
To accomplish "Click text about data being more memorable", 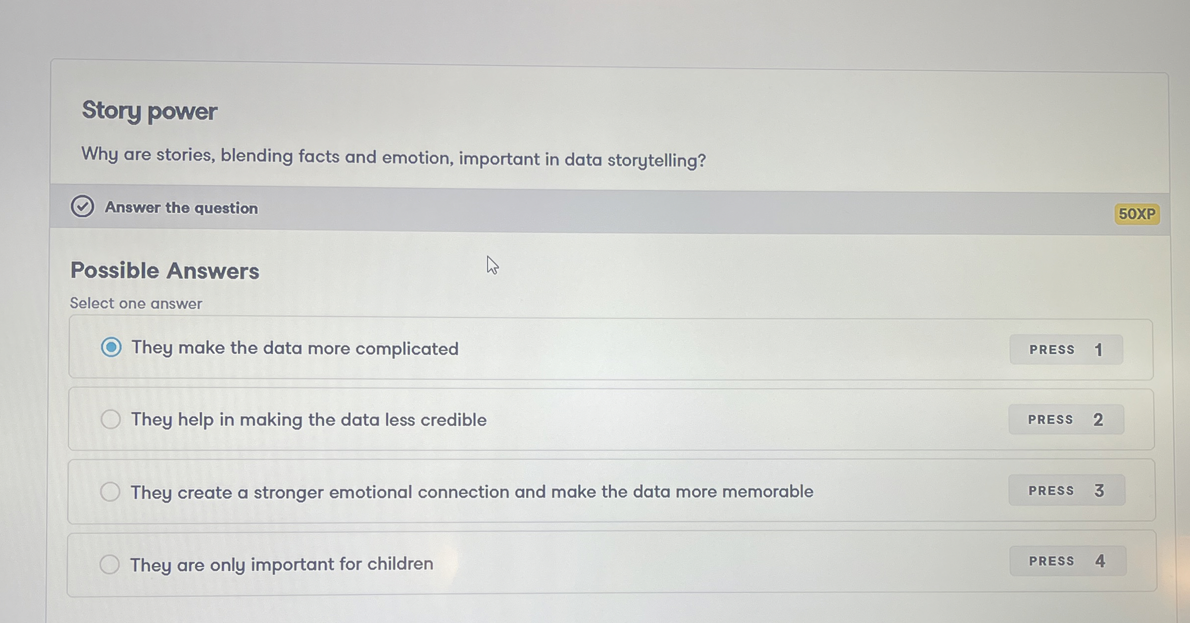I will [x=471, y=492].
